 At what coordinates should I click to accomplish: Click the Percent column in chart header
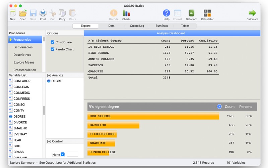click(246, 107)
